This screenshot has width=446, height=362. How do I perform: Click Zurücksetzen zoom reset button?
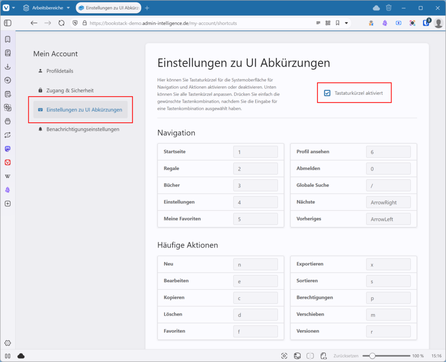(346, 356)
